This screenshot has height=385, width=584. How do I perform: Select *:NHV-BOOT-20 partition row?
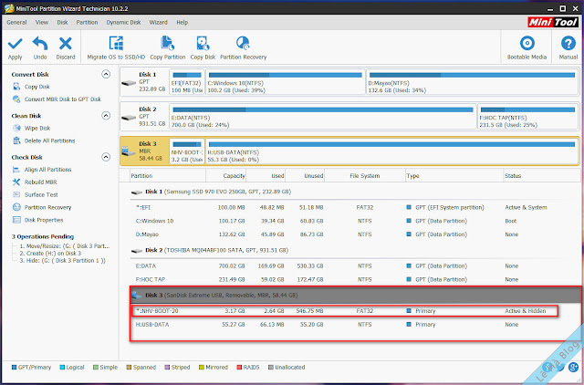click(345, 311)
